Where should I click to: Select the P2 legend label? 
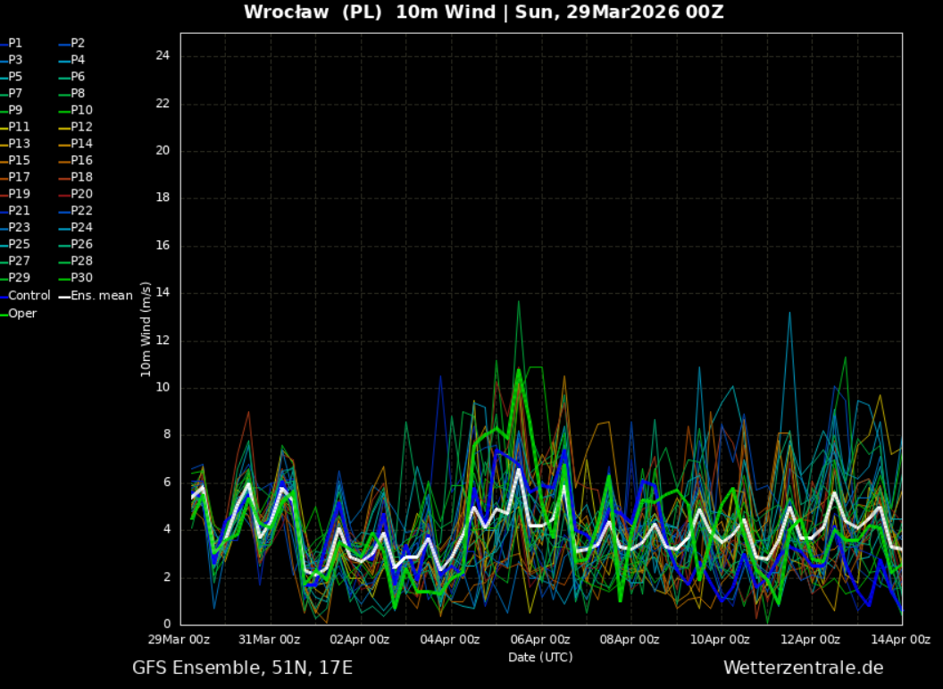pyautogui.click(x=78, y=43)
